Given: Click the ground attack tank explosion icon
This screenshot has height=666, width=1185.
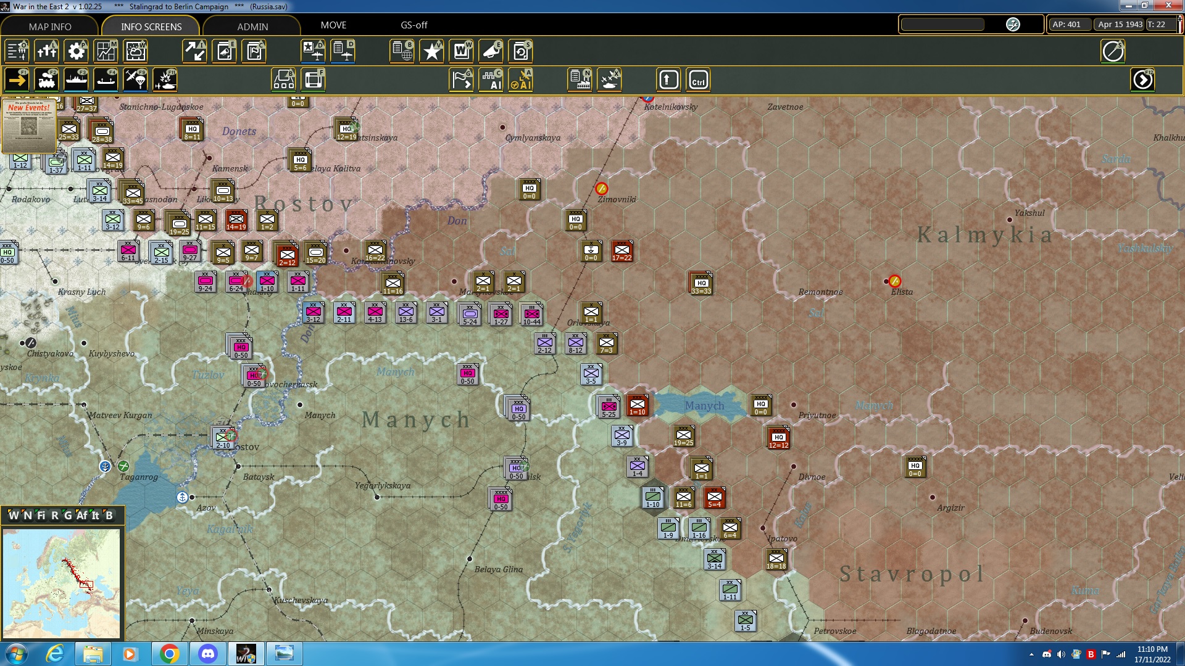Looking at the screenshot, I should pyautogui.click(x=165, y=80).
